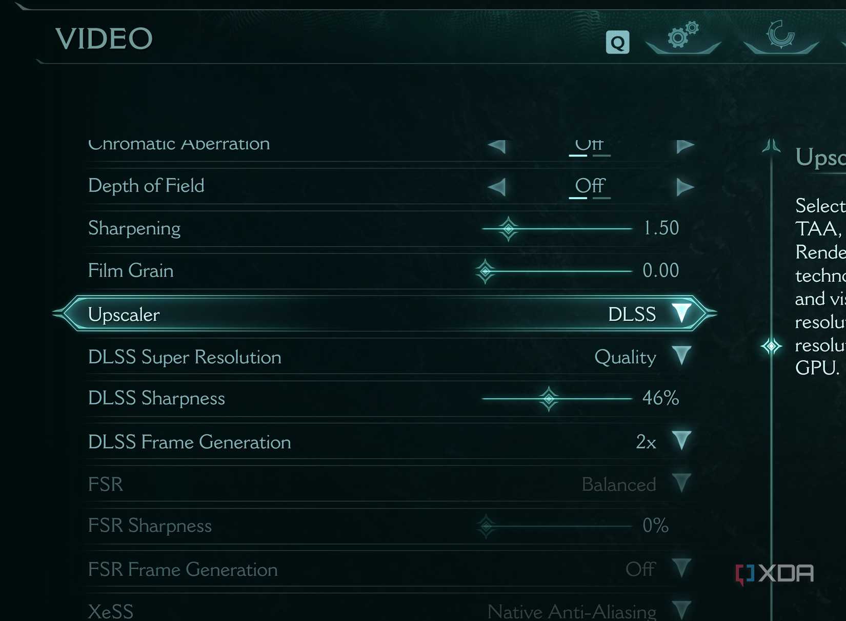Image resolution: width=846 pixels, height=621 pixels.
Task: Open DLSS Frame Generation 2x dropdown
Action: coord(681,441)
